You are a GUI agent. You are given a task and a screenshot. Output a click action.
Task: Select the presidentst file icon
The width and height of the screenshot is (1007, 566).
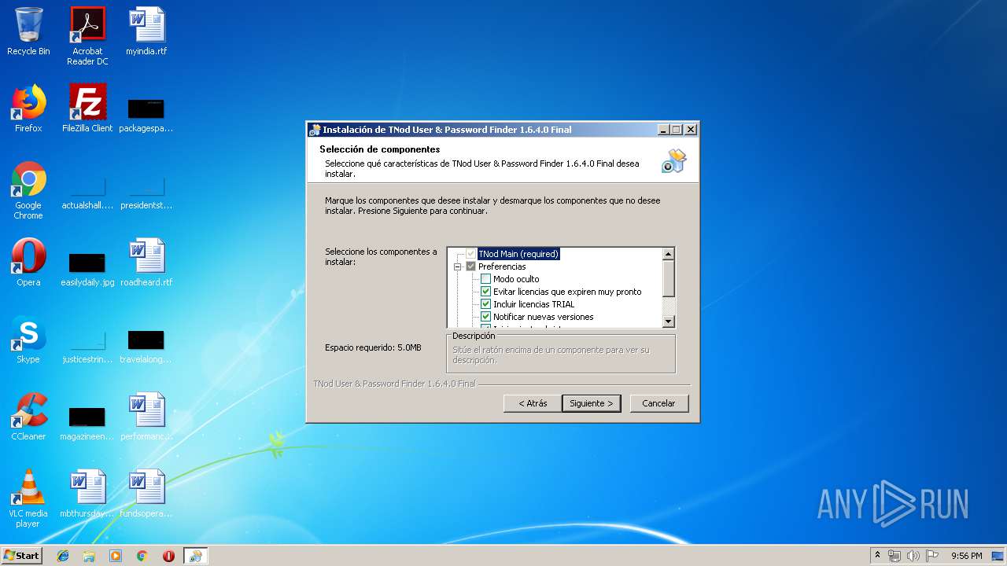click(x=146, y=192)
